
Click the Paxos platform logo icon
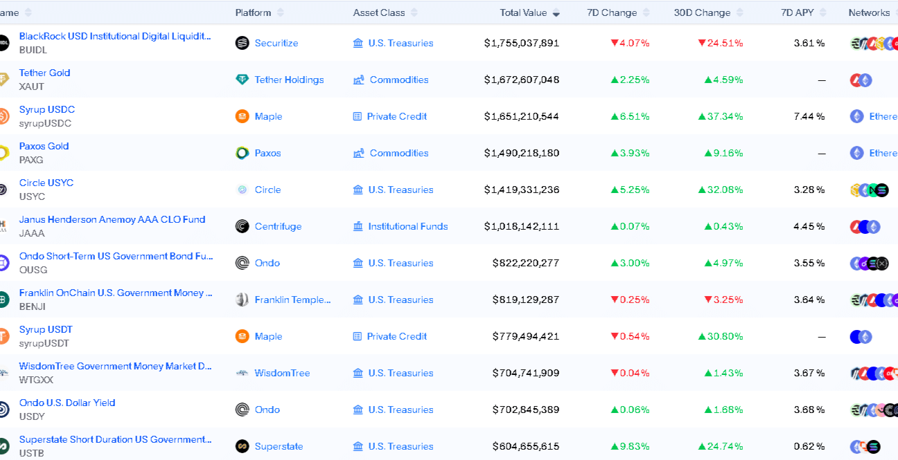(242, 153)
